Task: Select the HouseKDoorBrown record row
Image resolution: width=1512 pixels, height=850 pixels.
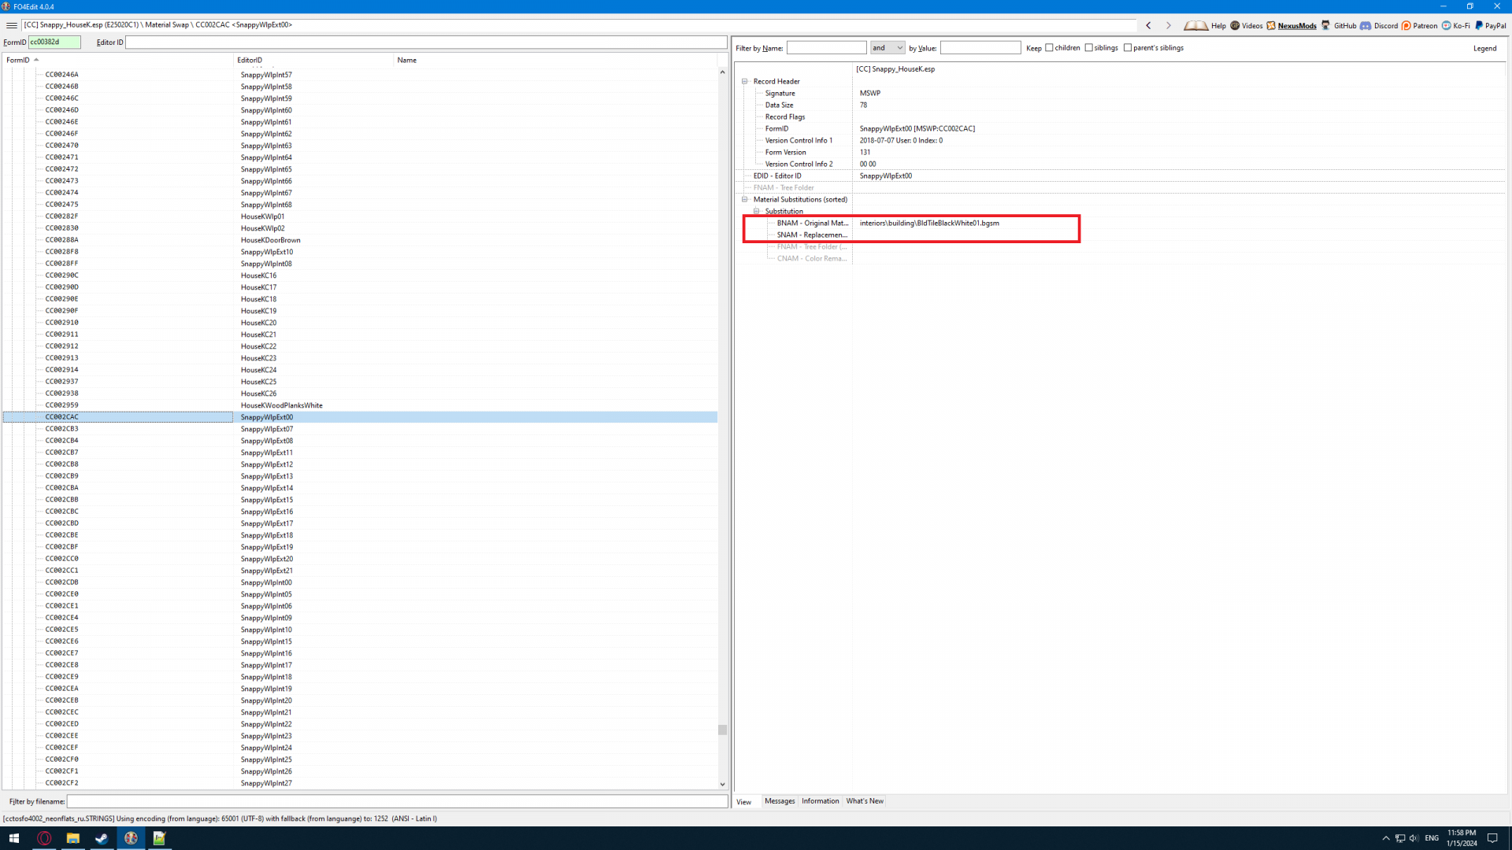Action: [270, 240]
